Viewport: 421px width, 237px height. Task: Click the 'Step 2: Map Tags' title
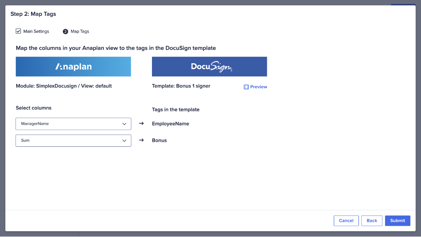point(33,14)
